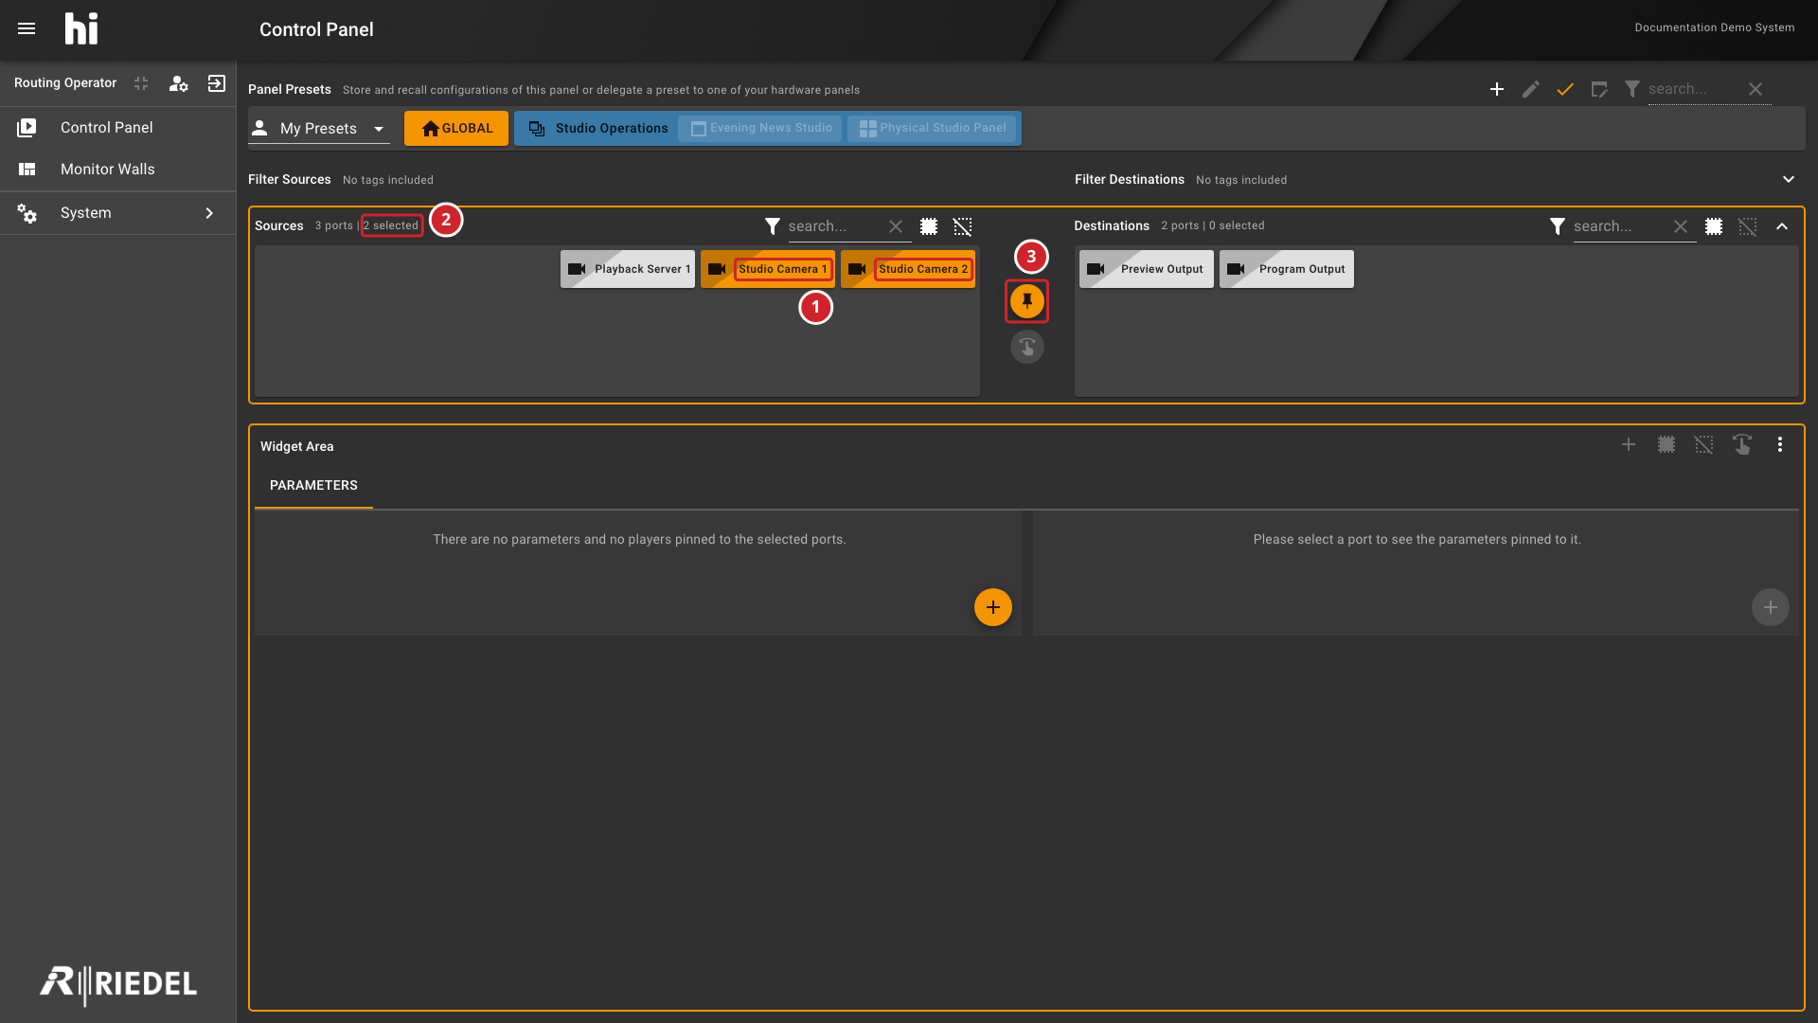Open the hamburger navigation menu

[27, 29]
